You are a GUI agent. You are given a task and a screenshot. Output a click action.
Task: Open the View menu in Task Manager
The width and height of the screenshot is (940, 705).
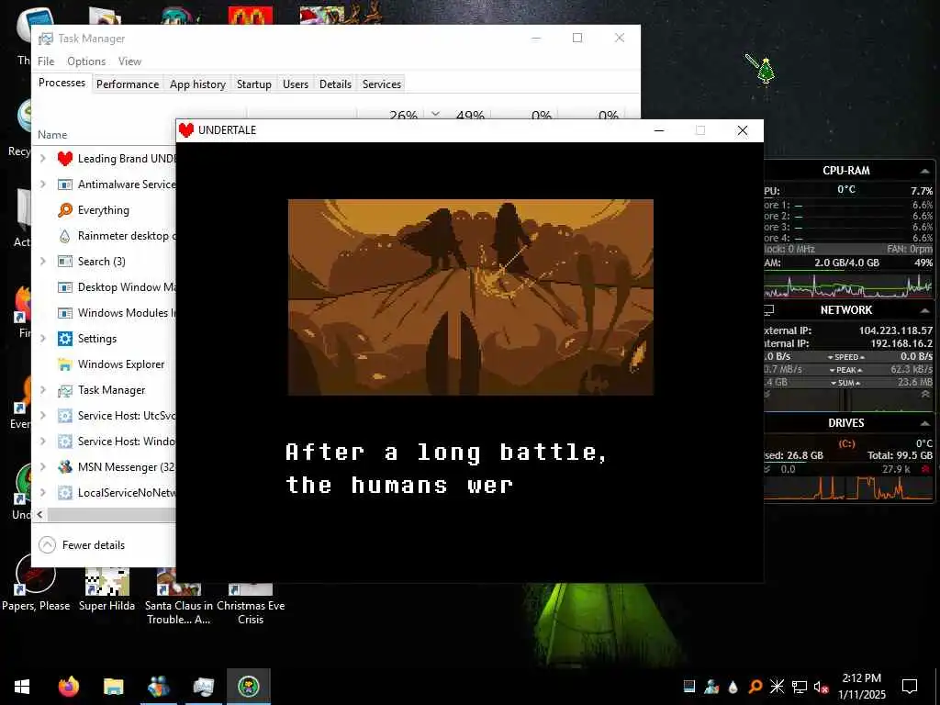click(x=129, y=62)
